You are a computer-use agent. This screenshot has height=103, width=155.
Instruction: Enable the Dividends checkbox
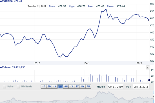click(x=18, y=87)
